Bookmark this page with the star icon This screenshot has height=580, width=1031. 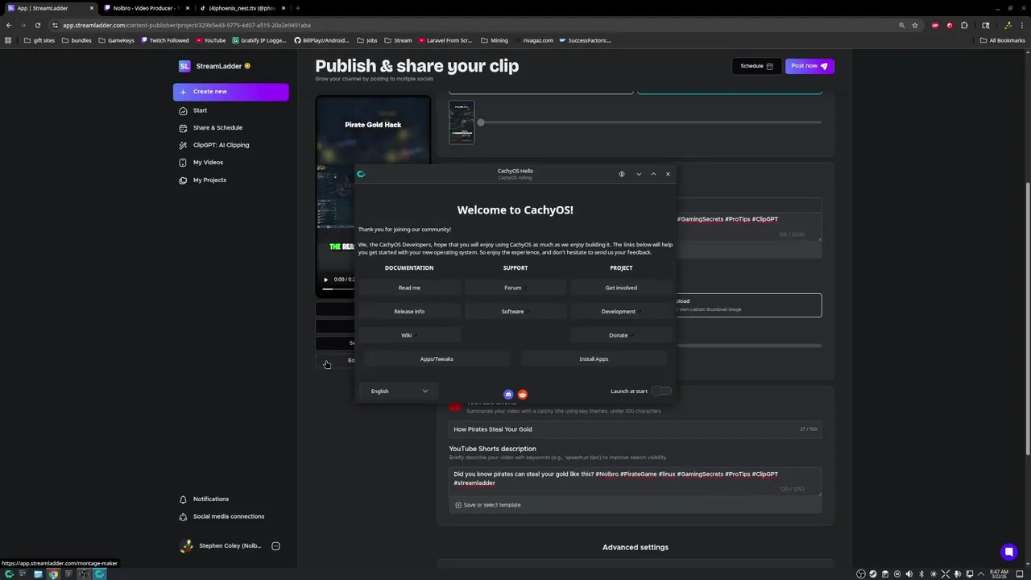click(915, 25)
